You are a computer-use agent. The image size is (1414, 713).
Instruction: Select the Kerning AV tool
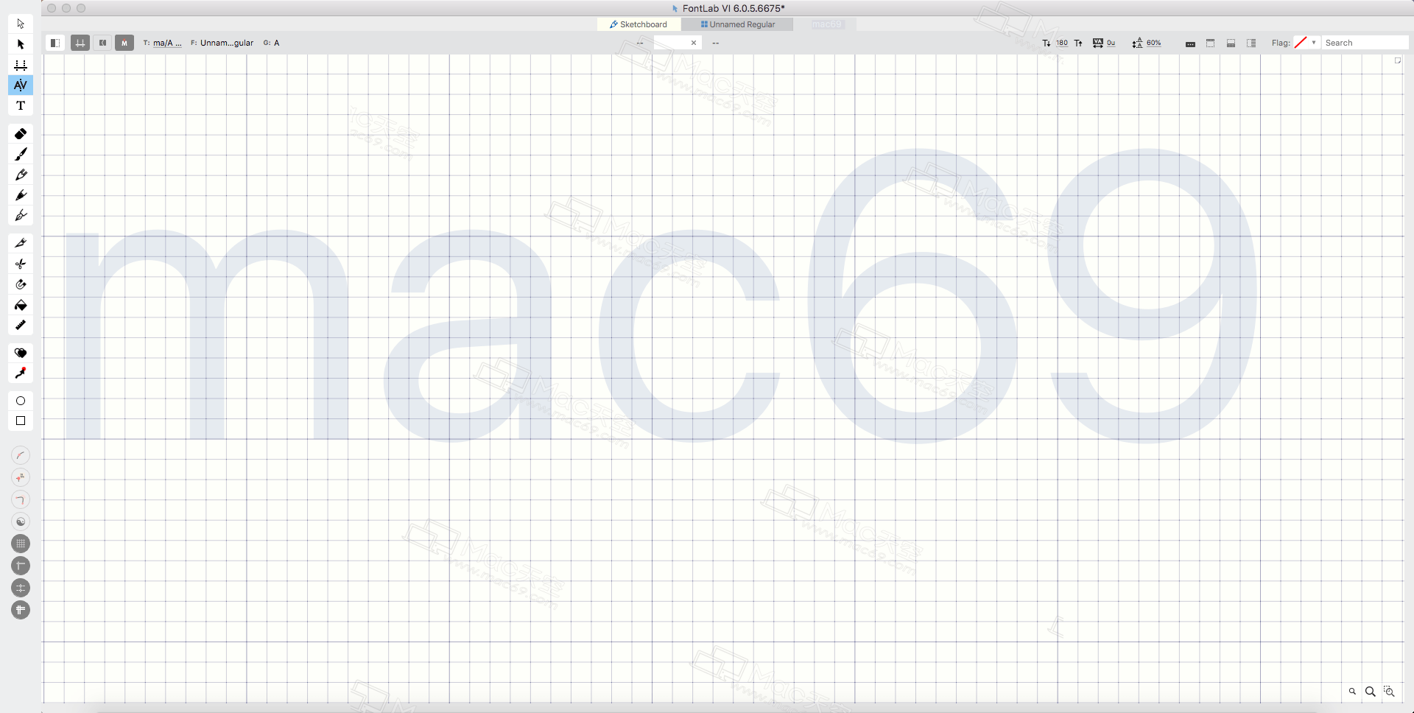coord(21,85)
